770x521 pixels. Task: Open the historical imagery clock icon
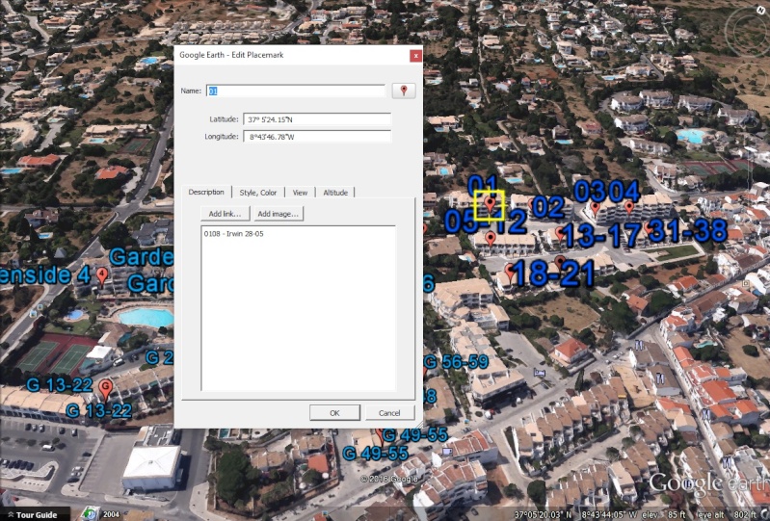90,513
